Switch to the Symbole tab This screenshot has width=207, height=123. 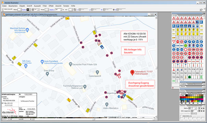[195, 93]
